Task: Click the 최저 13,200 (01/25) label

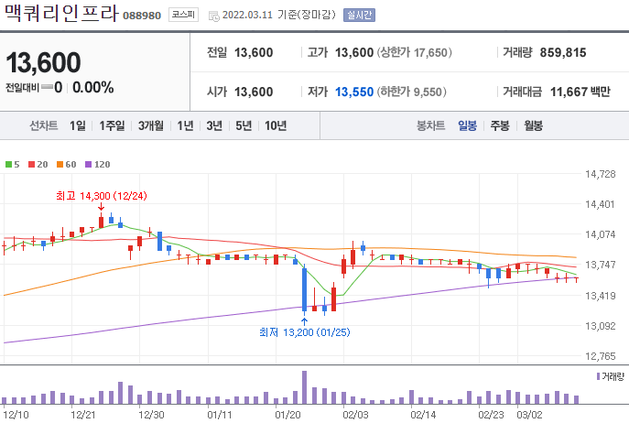Action: 305,332
